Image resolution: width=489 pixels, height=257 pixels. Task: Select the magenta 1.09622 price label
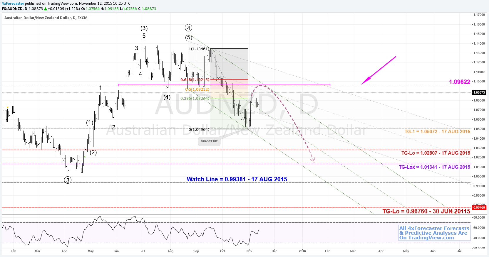coord(460,82)
